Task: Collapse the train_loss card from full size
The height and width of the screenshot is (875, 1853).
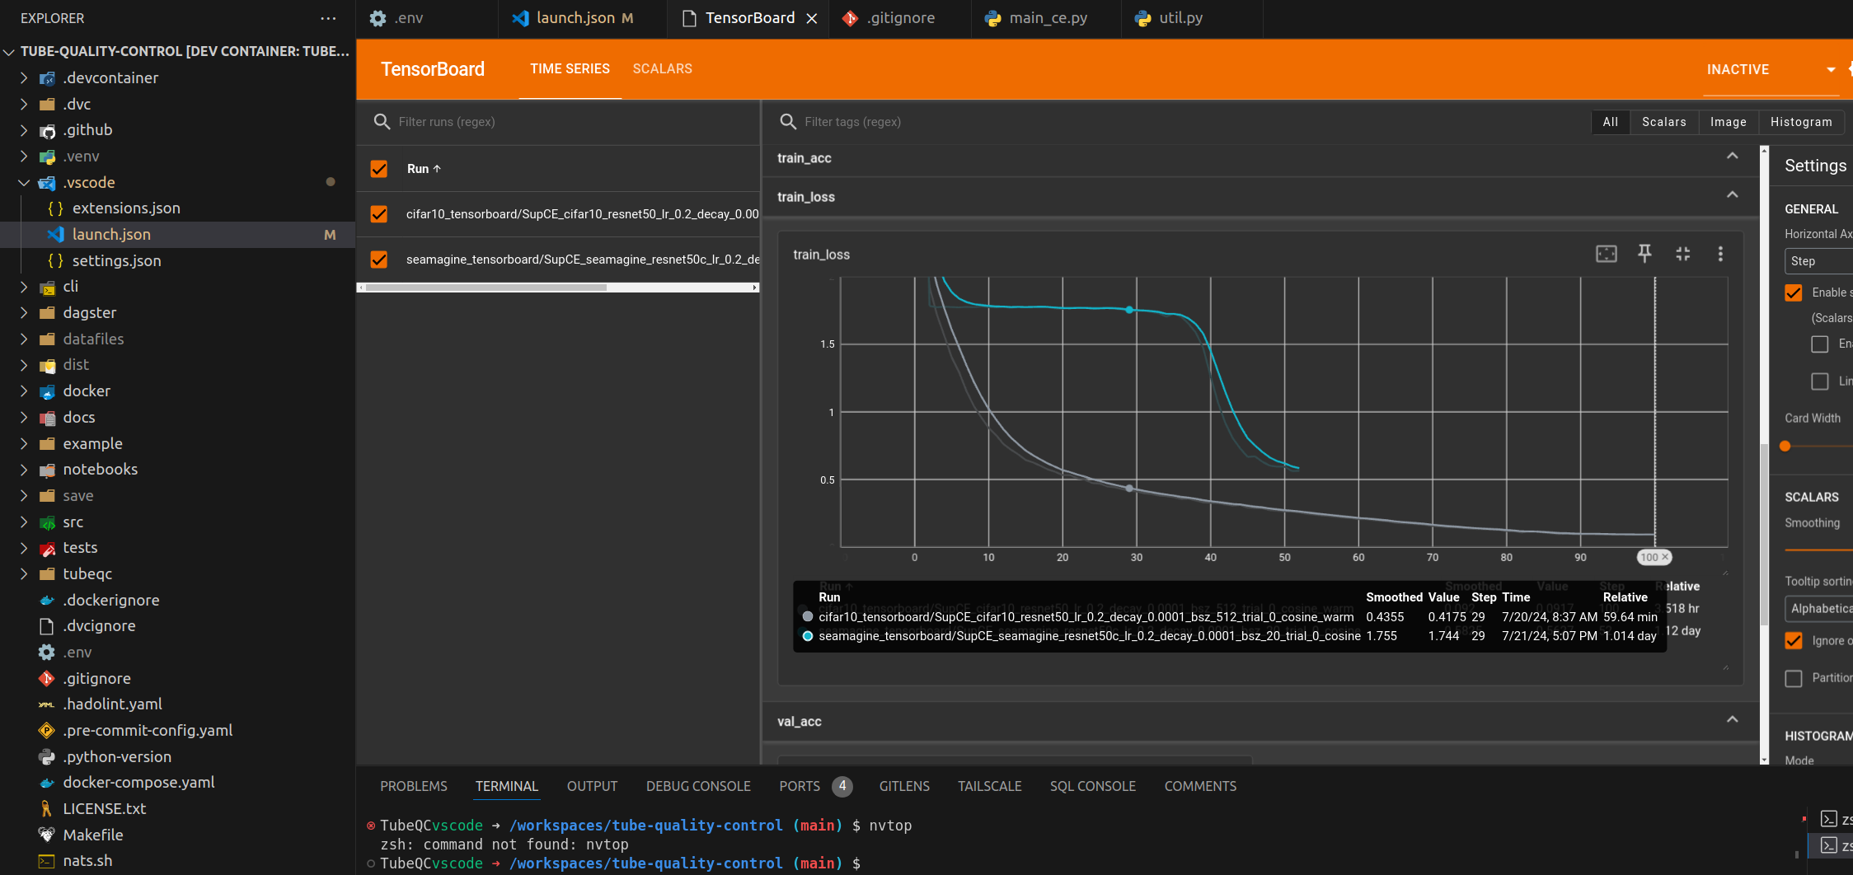Action: 1682,254
